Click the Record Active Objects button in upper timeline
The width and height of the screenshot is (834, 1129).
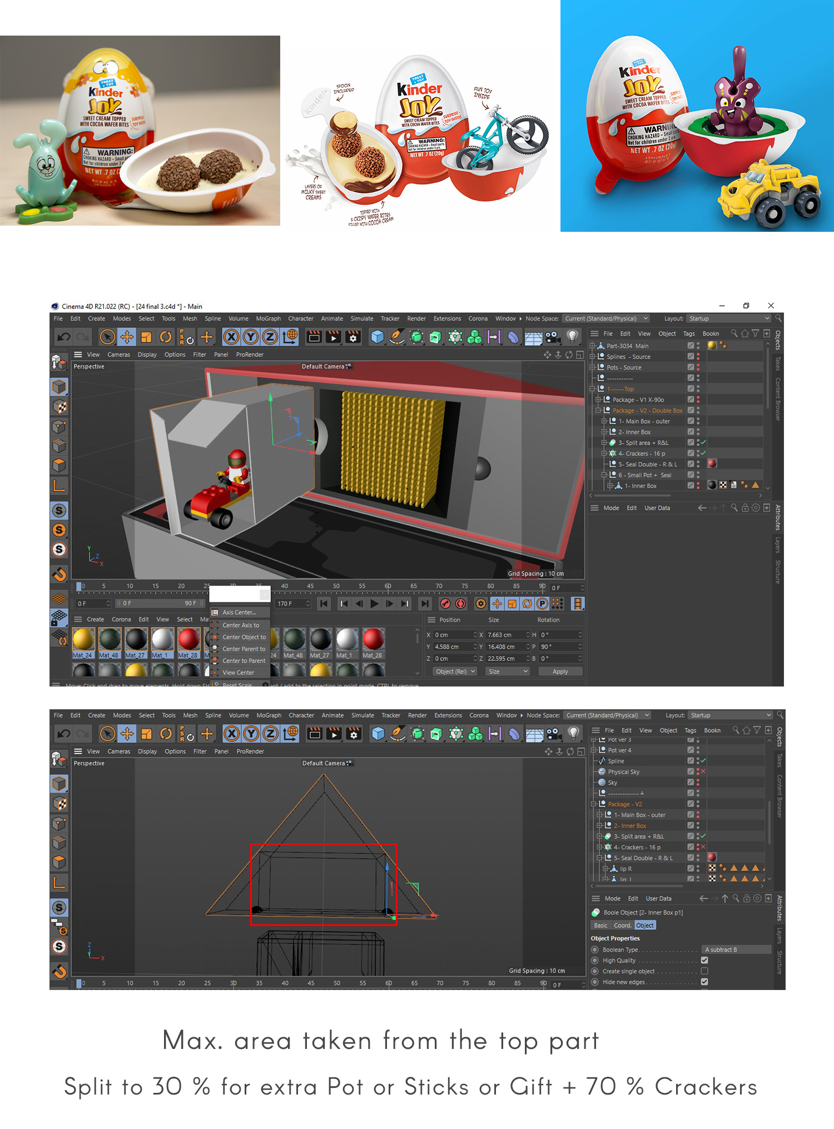click(x=445, y=603)
